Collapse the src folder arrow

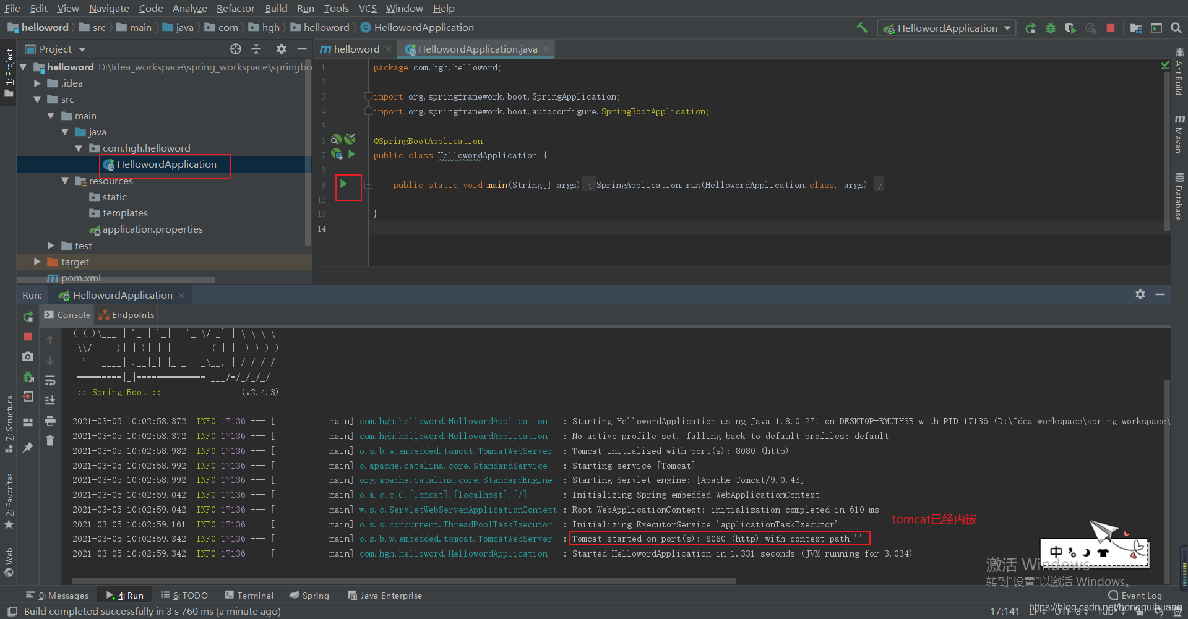pyautogui.click(x=37, y=99)
